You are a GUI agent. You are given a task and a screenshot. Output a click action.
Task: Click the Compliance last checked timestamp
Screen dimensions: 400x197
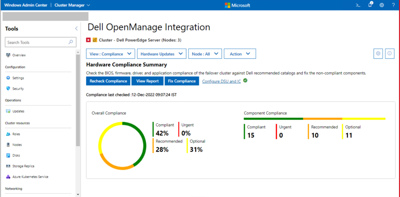131,94
